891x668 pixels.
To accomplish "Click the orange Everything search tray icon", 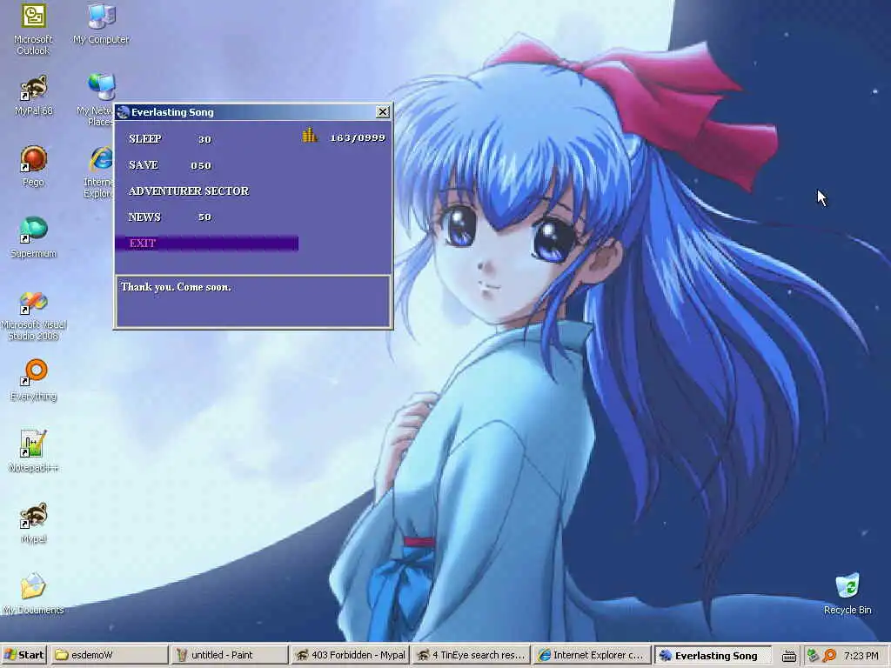I will click(829, 656).
